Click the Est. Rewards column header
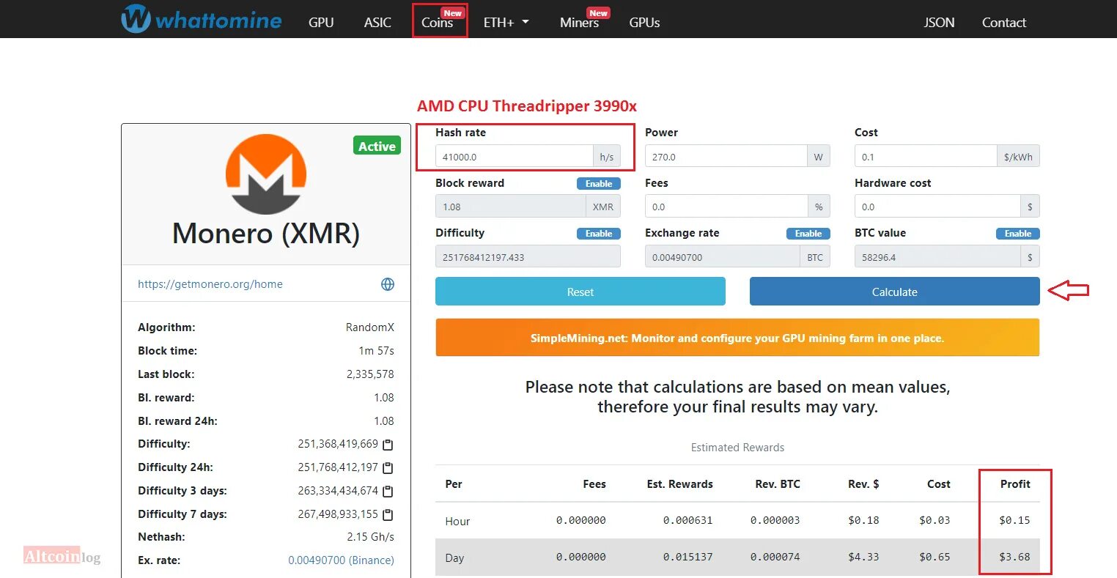1117x578 pixels. pos(679,484)
